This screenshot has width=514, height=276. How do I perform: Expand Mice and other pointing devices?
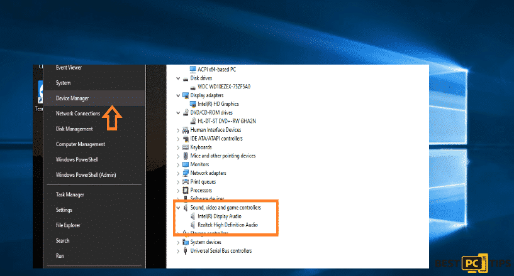click(x=178, y=156)
